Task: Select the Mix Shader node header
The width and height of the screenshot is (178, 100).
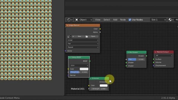Action: pyautogui.click(x=136, y=52)
